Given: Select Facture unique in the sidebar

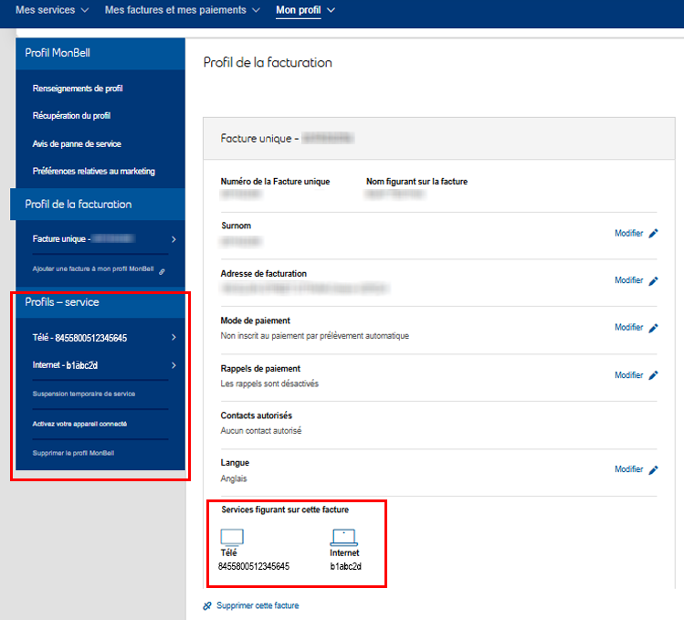Looking at the screenshot, I should click(x=84, y=238).
